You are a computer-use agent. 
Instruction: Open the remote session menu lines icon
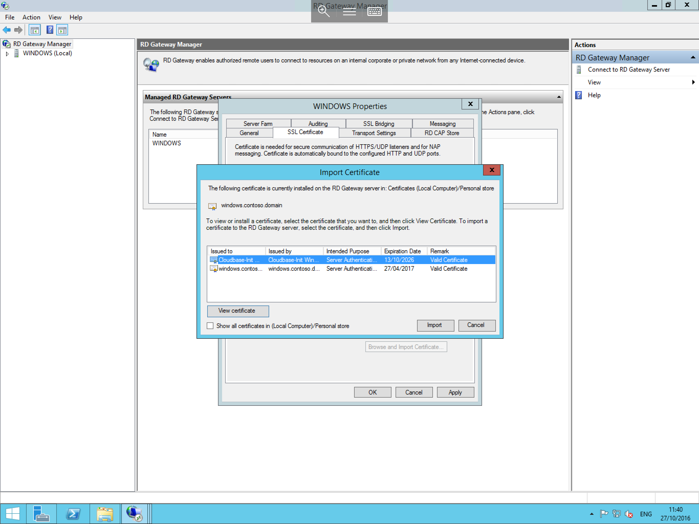[x=349, y=12]
